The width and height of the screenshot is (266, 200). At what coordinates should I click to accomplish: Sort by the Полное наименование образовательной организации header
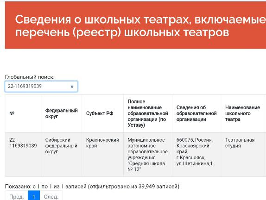click(148, 113)
